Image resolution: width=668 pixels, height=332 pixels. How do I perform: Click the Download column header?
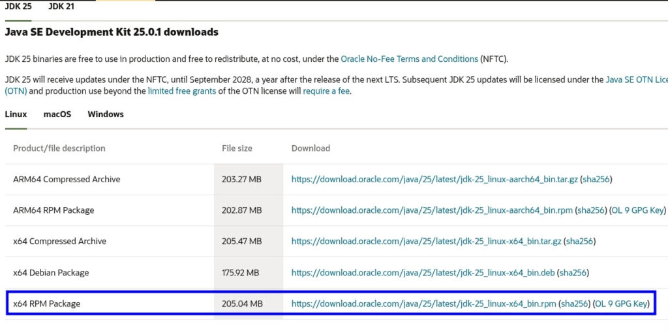[311, 148]
